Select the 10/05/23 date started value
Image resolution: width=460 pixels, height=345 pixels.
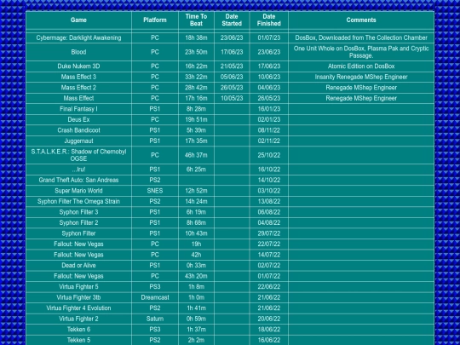tap(232, 98)
